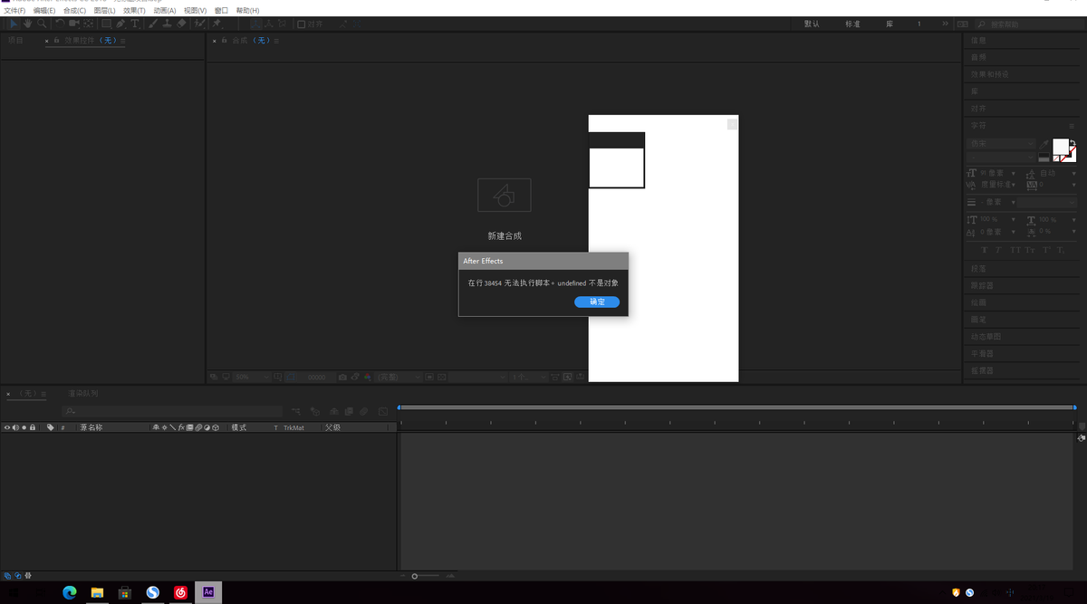Image resolution: width=1087 pixels, height=604 pixels.
Task: Expand workspace overflow double-arrow
Action: pos(946,24)
